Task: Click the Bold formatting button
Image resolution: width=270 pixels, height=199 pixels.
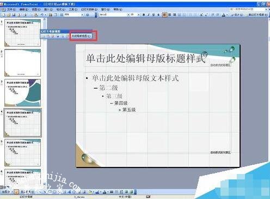Action: [144, 15]
